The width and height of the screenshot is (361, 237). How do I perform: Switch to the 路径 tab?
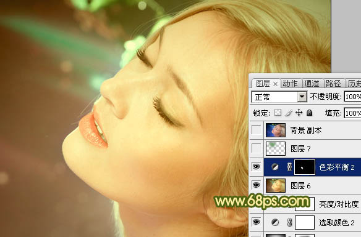tap(333, 84)
